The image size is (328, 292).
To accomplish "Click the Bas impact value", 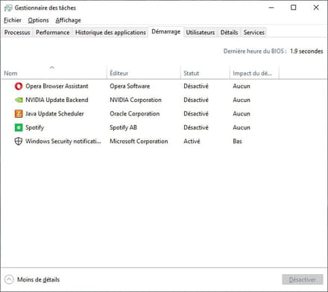I will click(237, 142).
